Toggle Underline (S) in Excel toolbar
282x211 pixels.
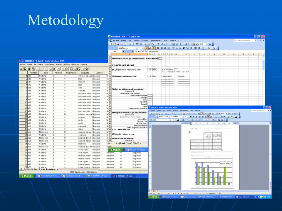coord(154,48)
